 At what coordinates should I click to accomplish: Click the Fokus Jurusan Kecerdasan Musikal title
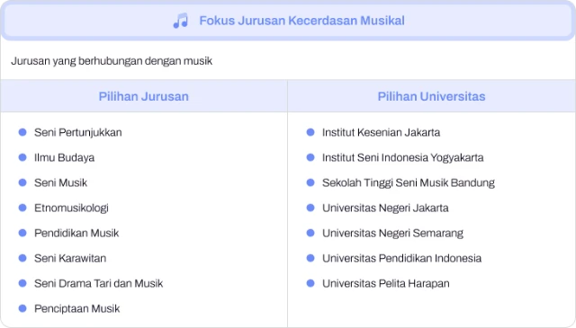click(302, 21)
